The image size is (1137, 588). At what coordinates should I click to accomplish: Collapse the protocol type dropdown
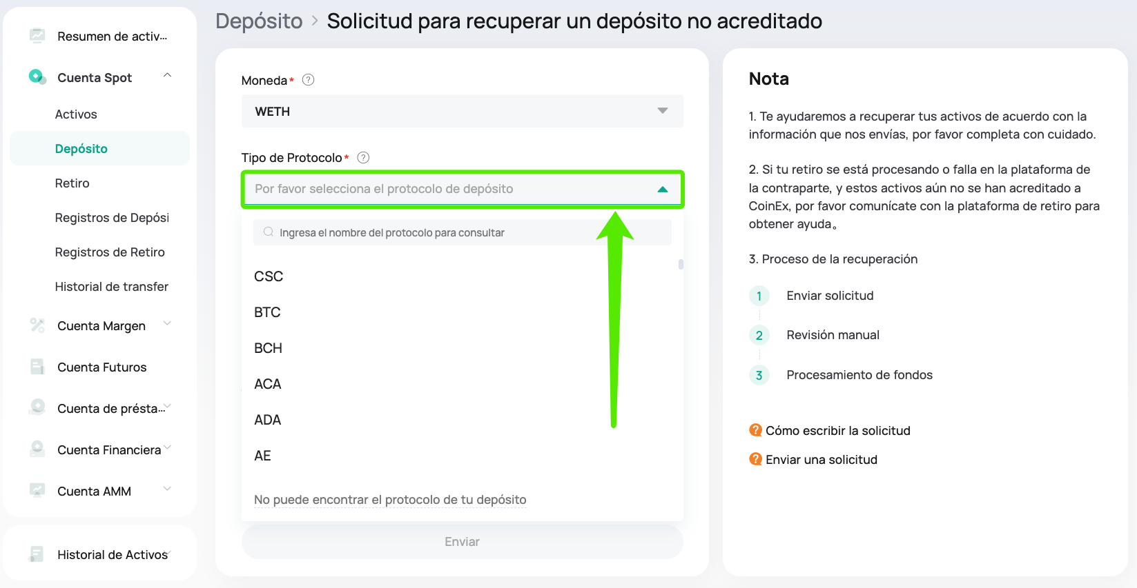tap(662, 189)
